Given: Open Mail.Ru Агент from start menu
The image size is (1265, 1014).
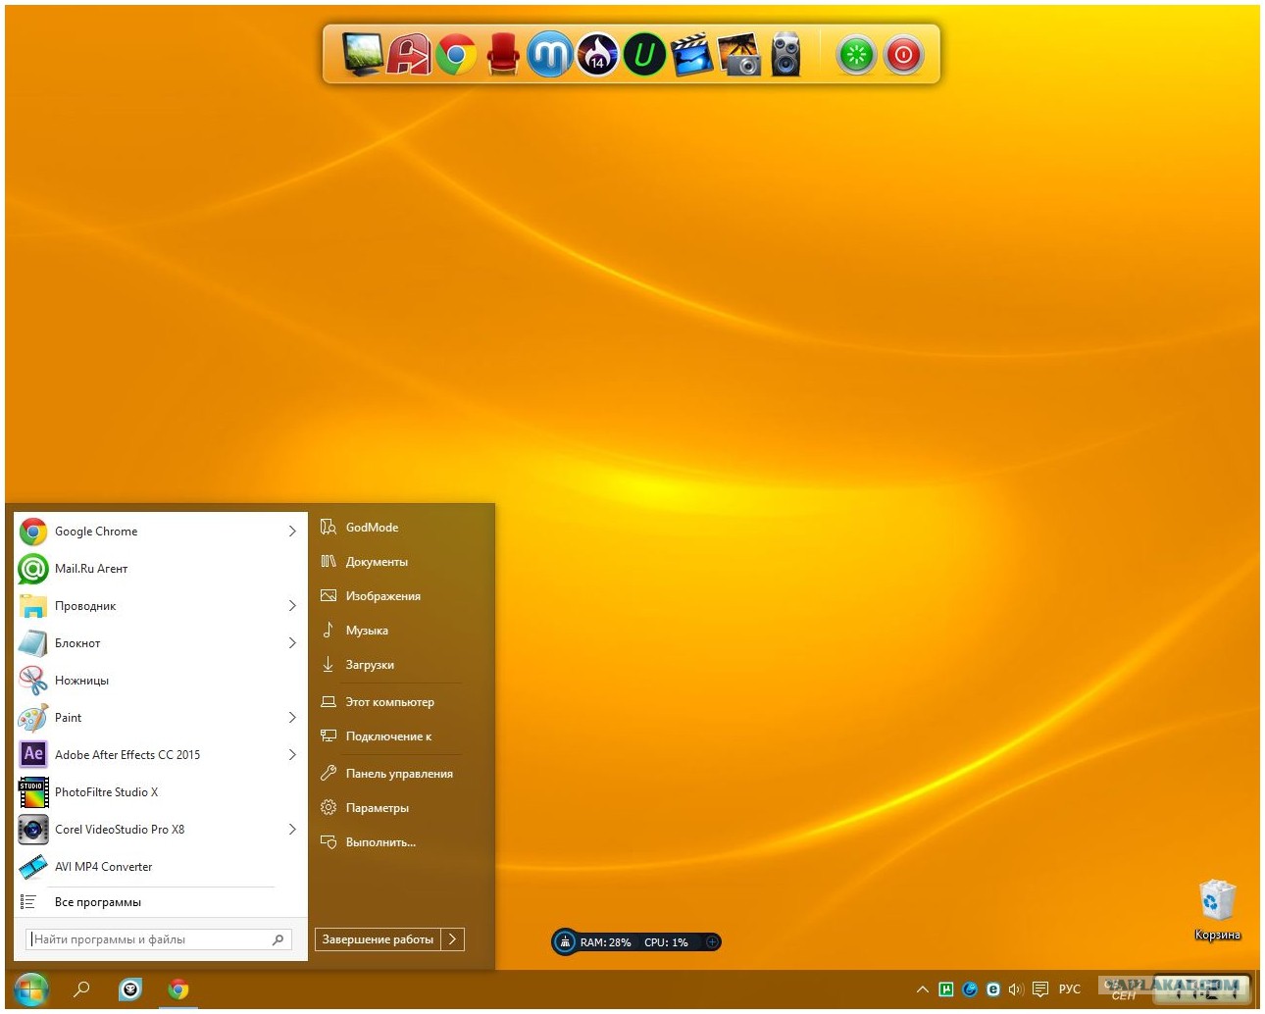Looking at the screenshot, I should coord(161,569).
